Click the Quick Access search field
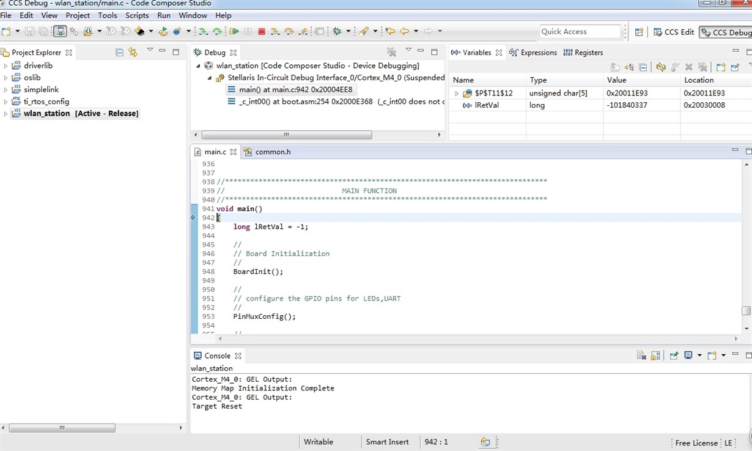Image resolution: width=752 pixels, height=451 pixels. (x=580, y=32)
